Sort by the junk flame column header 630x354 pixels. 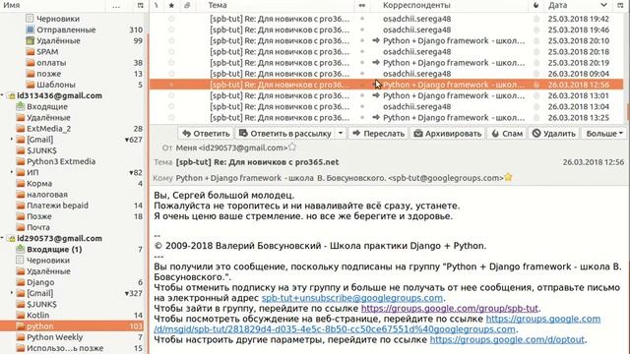click(x=535, y=5)
